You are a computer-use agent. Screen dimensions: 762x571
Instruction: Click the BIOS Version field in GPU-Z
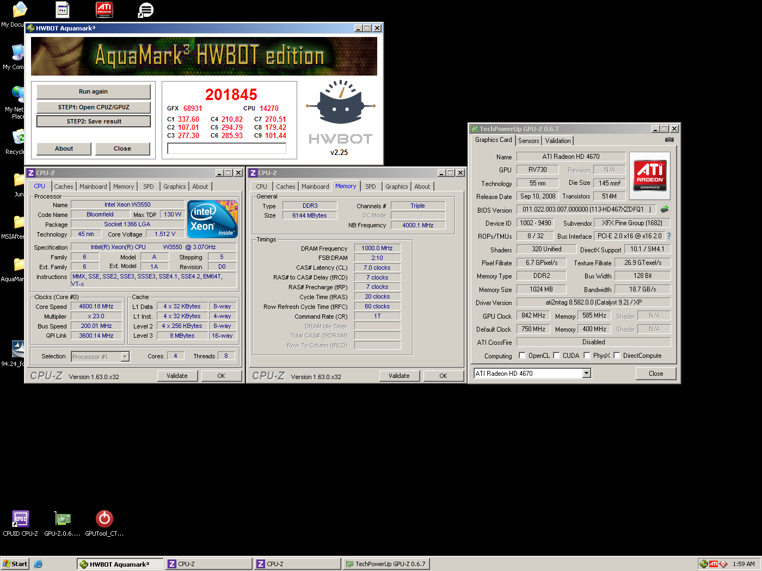pyautogui.click(x=587, y=209)
